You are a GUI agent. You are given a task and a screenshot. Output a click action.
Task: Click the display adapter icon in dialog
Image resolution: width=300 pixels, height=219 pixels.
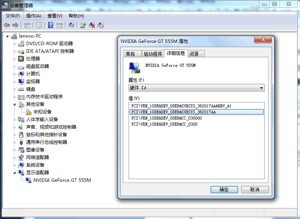135,68
